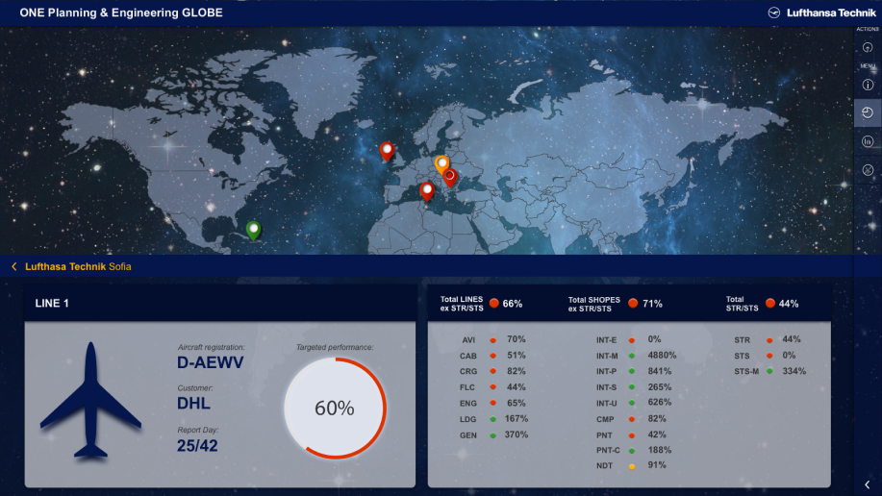Screen dimensions: 882x496
Task: Click the INT-P 841% row
Action: coord(634,371)
